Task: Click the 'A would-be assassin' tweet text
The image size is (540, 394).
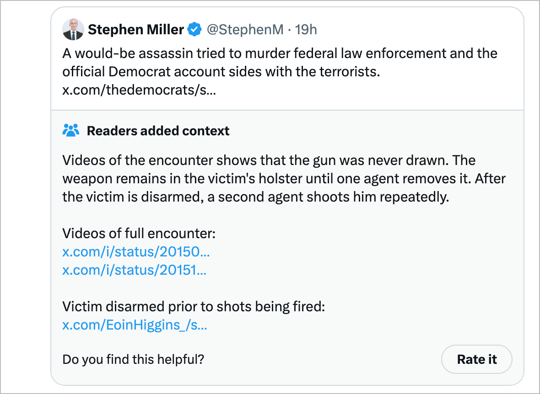Action: (x=279, y=53)
